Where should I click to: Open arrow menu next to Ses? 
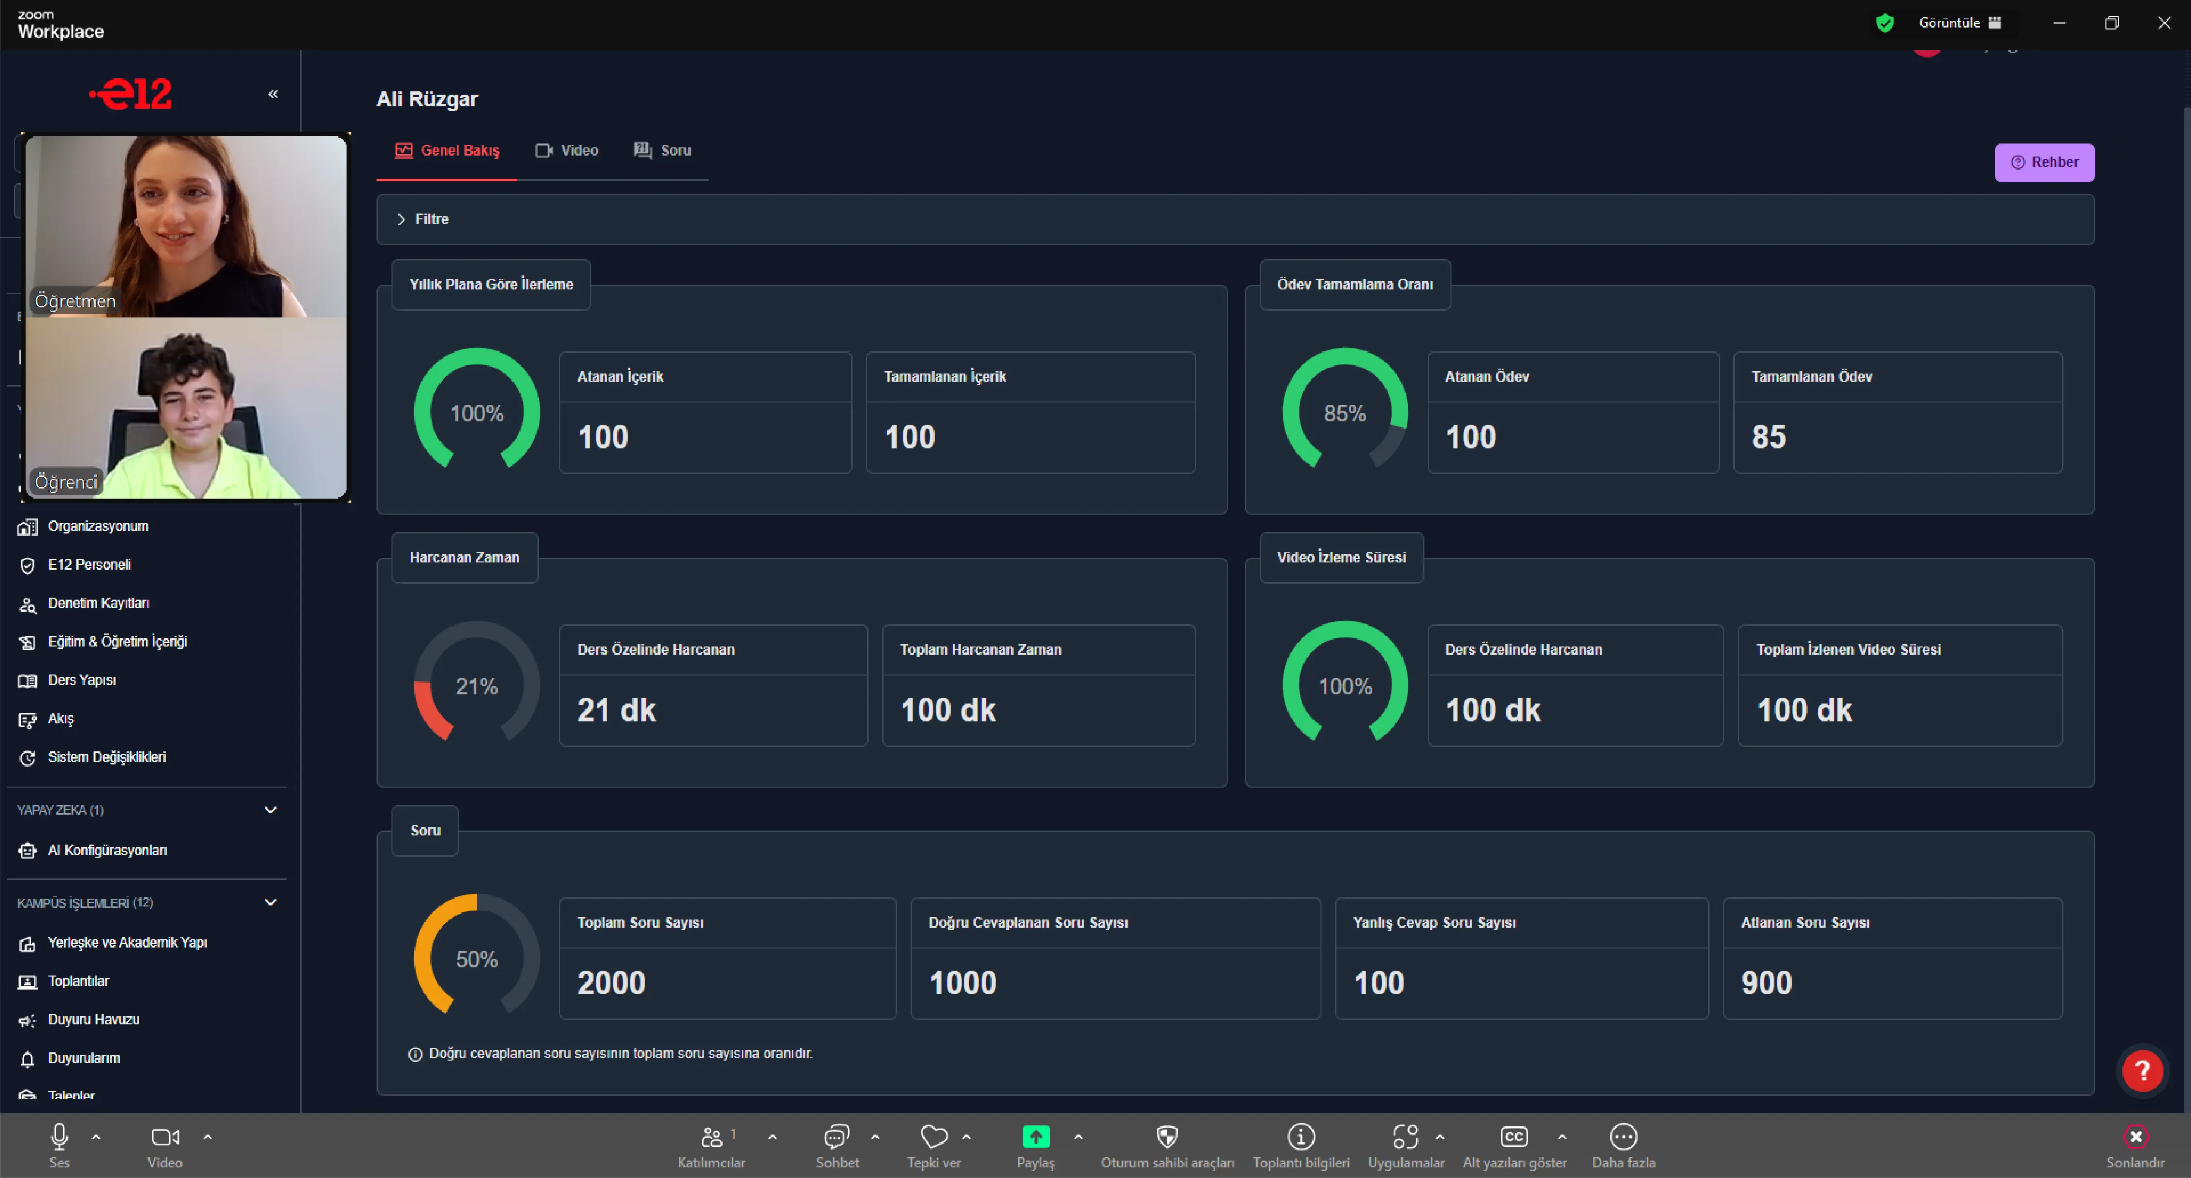pyautogui.click(x=96, y=1136)
